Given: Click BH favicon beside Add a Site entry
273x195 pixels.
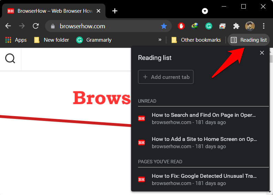Looking at the screenshot, I should coord(141,143).
